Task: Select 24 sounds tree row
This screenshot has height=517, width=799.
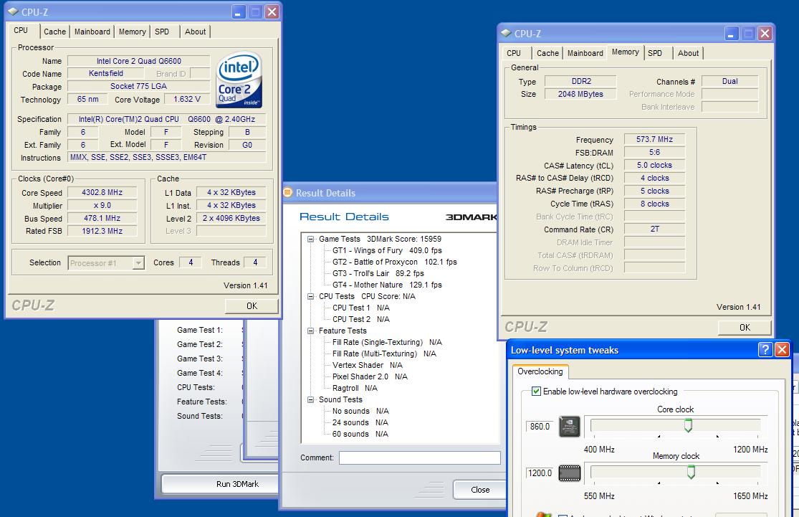Action: point(360,422)
